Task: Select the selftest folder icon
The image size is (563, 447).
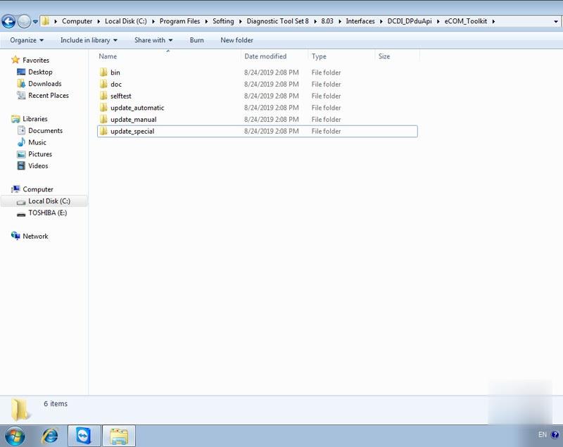Action: (x=103, y=96)
